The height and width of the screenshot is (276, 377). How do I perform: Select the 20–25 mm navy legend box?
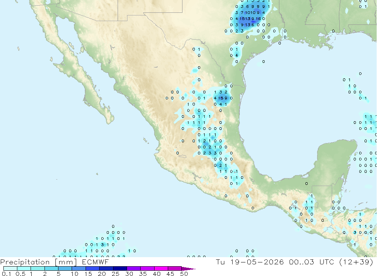tap(106, 268)
